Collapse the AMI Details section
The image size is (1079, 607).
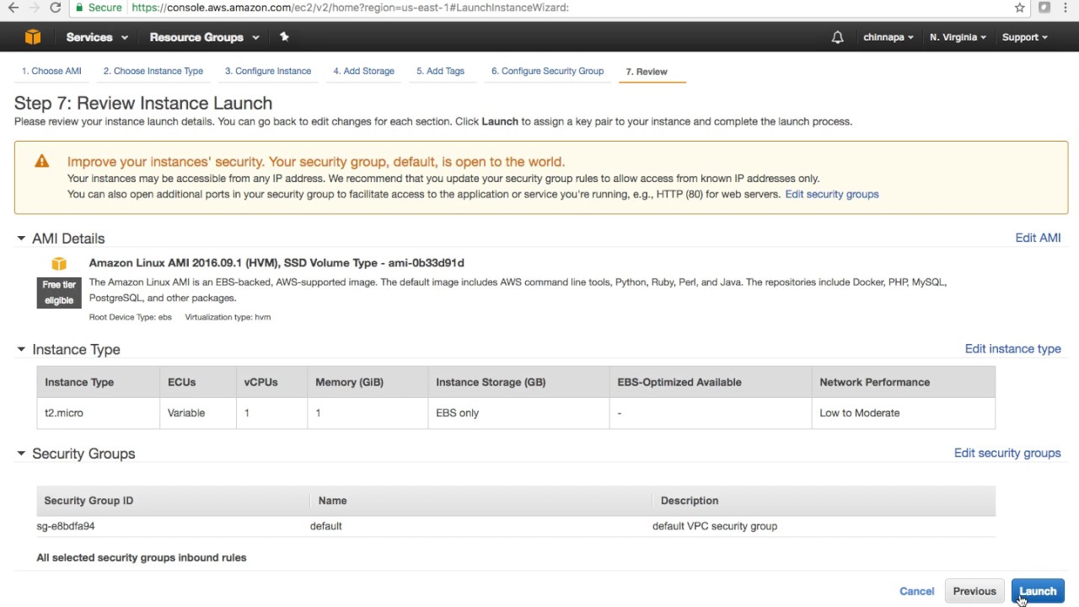click(x=21, y=239)
